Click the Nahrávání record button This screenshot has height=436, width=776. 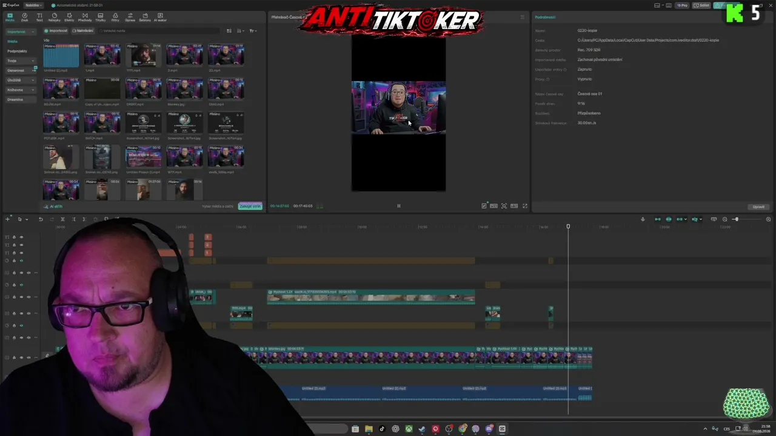83,31
